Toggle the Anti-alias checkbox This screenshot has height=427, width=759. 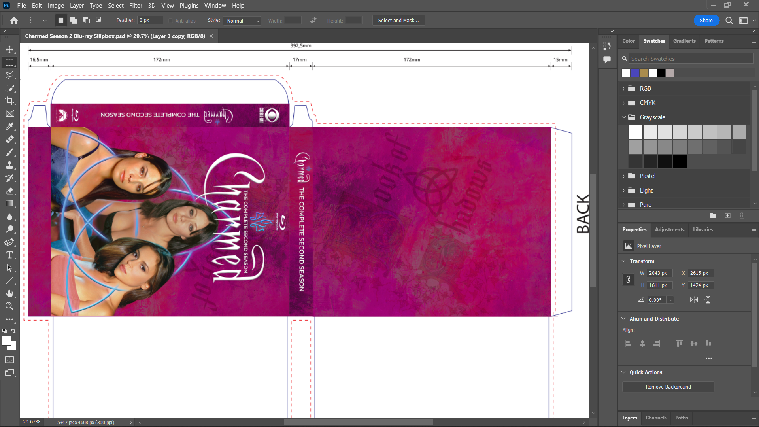point(170,21)
